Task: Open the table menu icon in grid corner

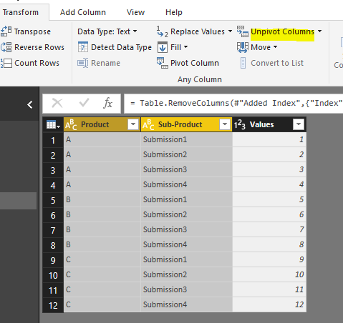Action: click(53, 124)
